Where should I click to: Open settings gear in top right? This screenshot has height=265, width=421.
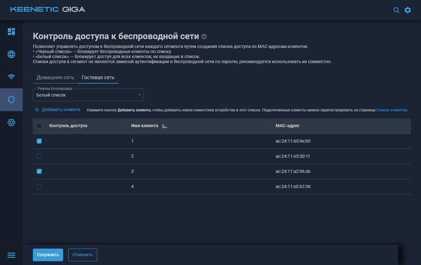coord(408,10)
